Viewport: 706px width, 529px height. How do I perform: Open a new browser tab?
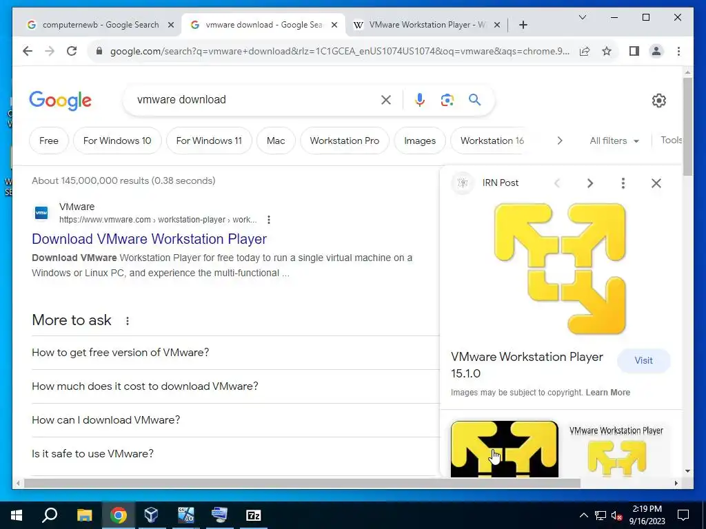[523, 25]
